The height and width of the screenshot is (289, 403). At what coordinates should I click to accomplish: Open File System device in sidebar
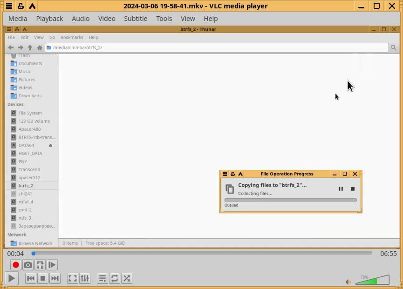click(x=31, y=113)
